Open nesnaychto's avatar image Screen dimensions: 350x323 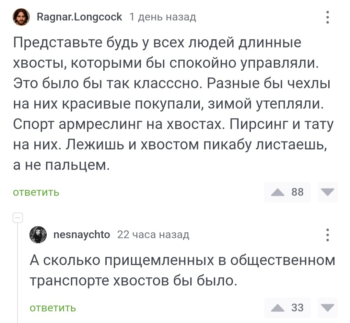(x=38, y=235)
